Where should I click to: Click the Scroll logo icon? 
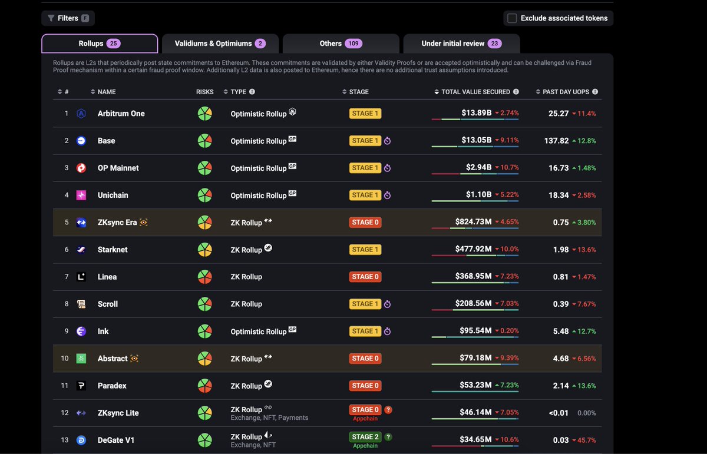click(81, 304)
